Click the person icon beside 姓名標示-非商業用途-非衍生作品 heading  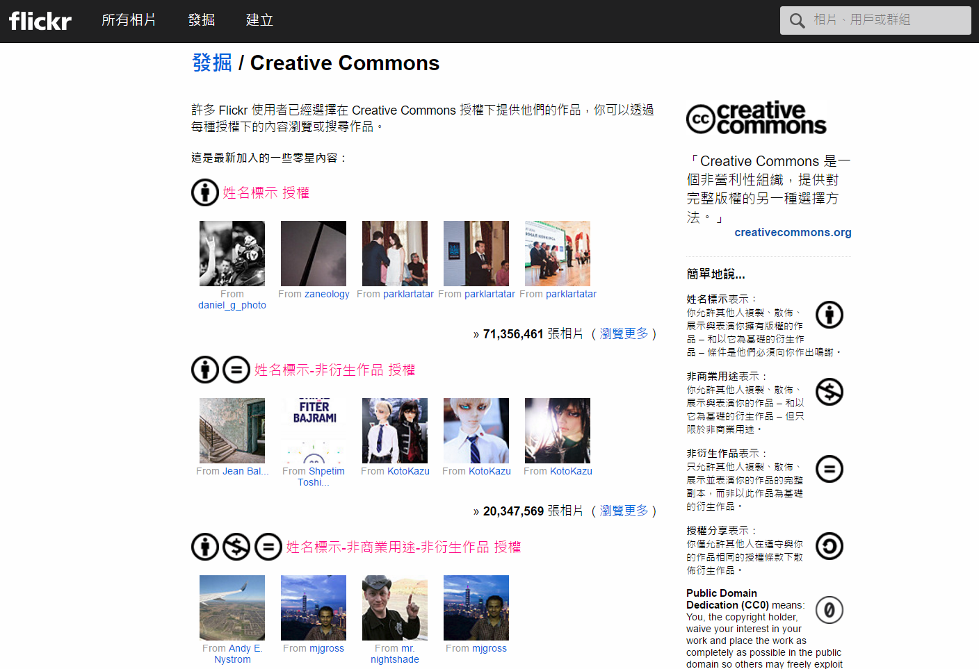(x=205, y=547)
